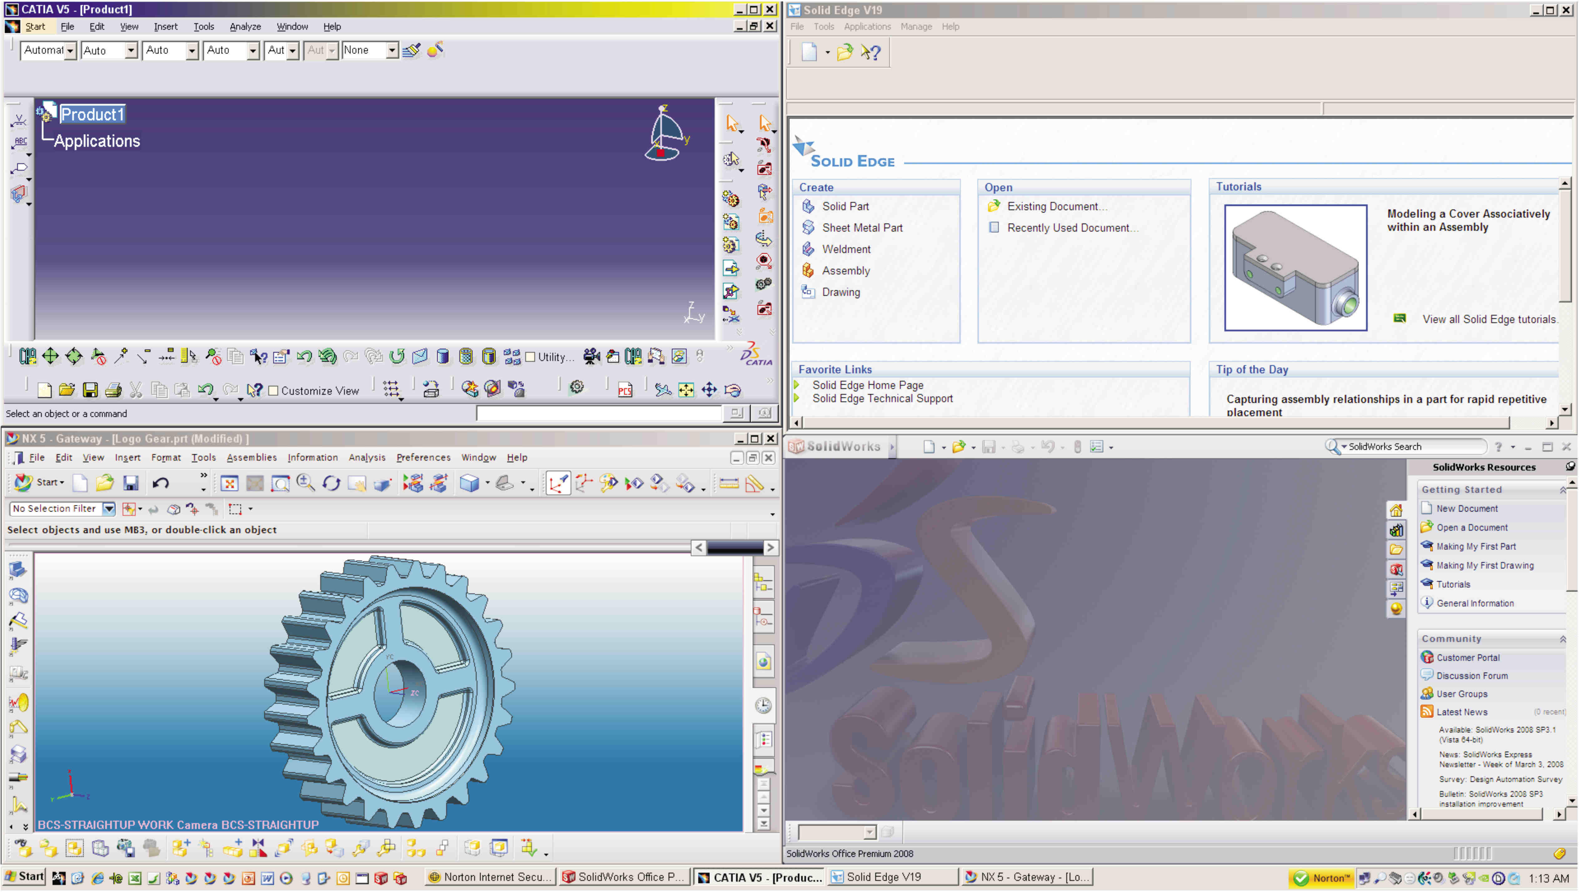Screen dimensions: 1579x892
Task: Toggle the Customize View checkbox in CATIA
Action: (x=274, y=391)
